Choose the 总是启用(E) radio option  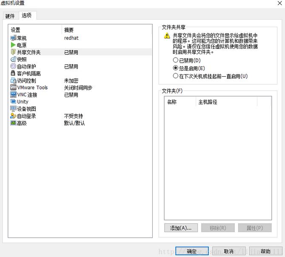(x=176, y=68)
